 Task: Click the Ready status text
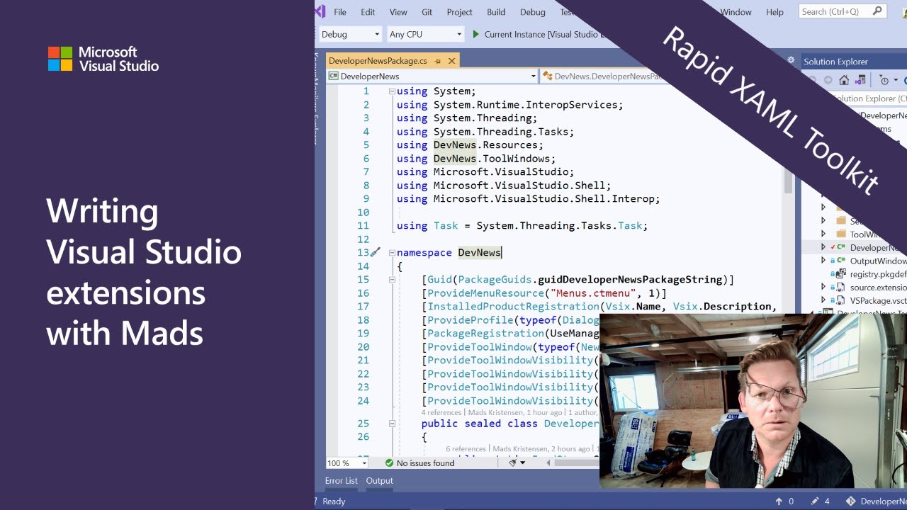pos(334,501)
